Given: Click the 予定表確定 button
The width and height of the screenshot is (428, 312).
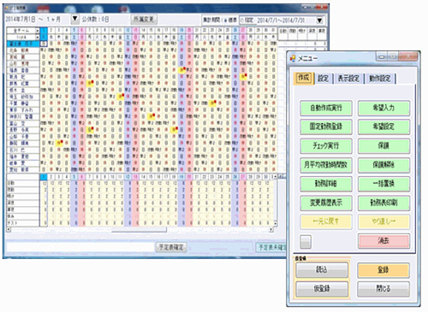Looking at the screenshot, I should click(171, 247).
